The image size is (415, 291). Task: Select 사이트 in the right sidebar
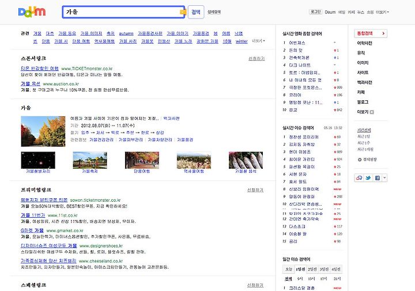tap(363, 73)
